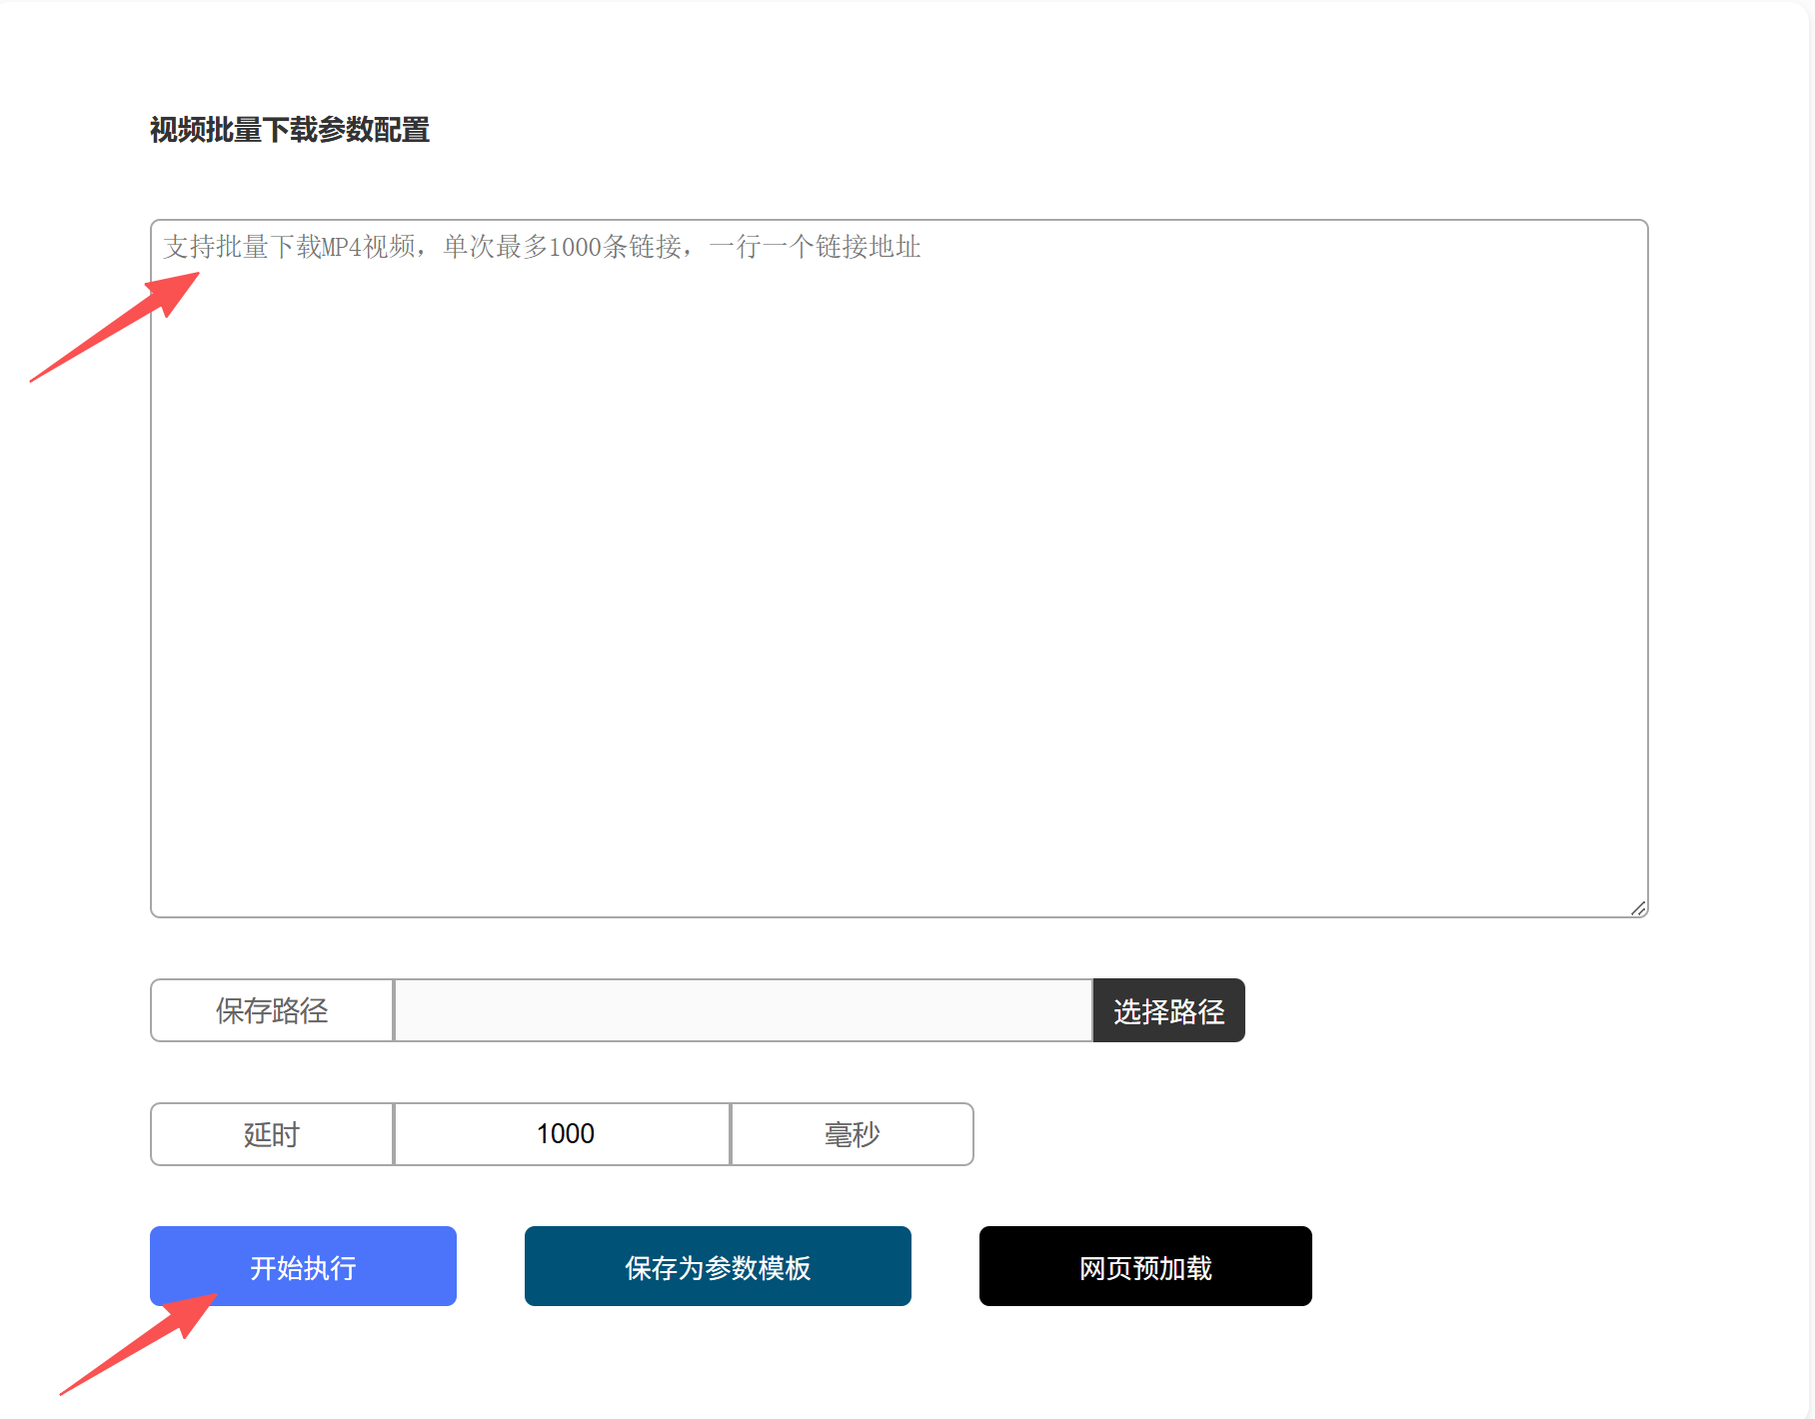Click the page's right edge scrollbar strip
This screenshot has height=1419, width=1815.
coord(1811,700)
